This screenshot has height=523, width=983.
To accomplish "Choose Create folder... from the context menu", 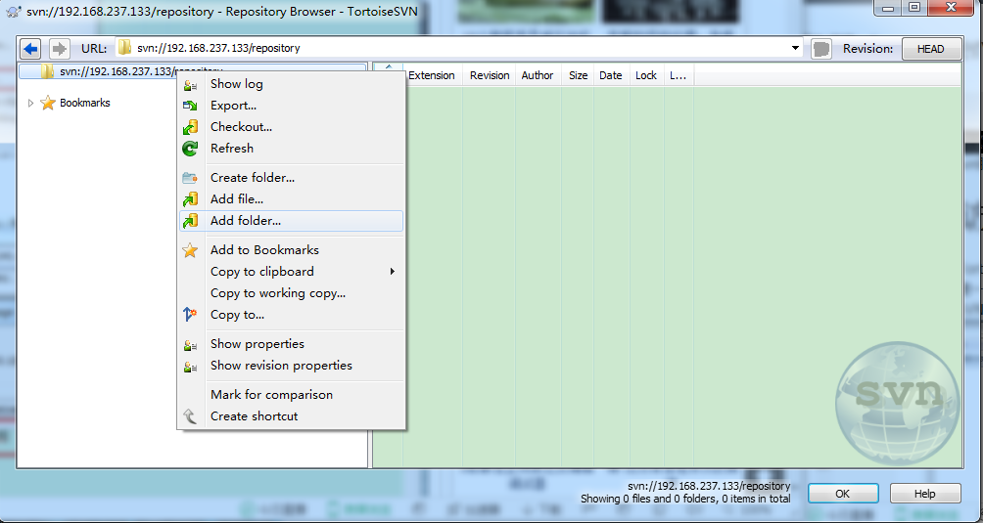I will tap(292, 178).
